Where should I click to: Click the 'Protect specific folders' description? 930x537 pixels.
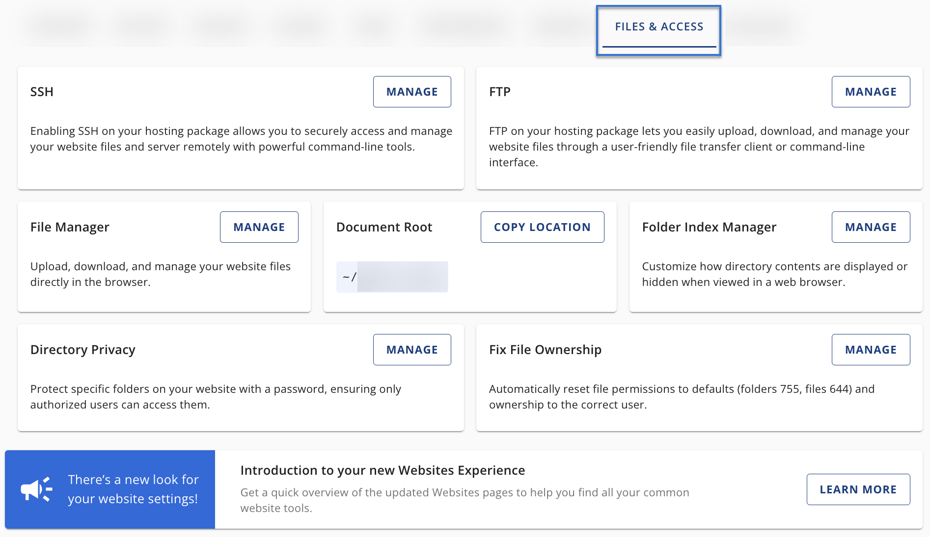point(216,397)
